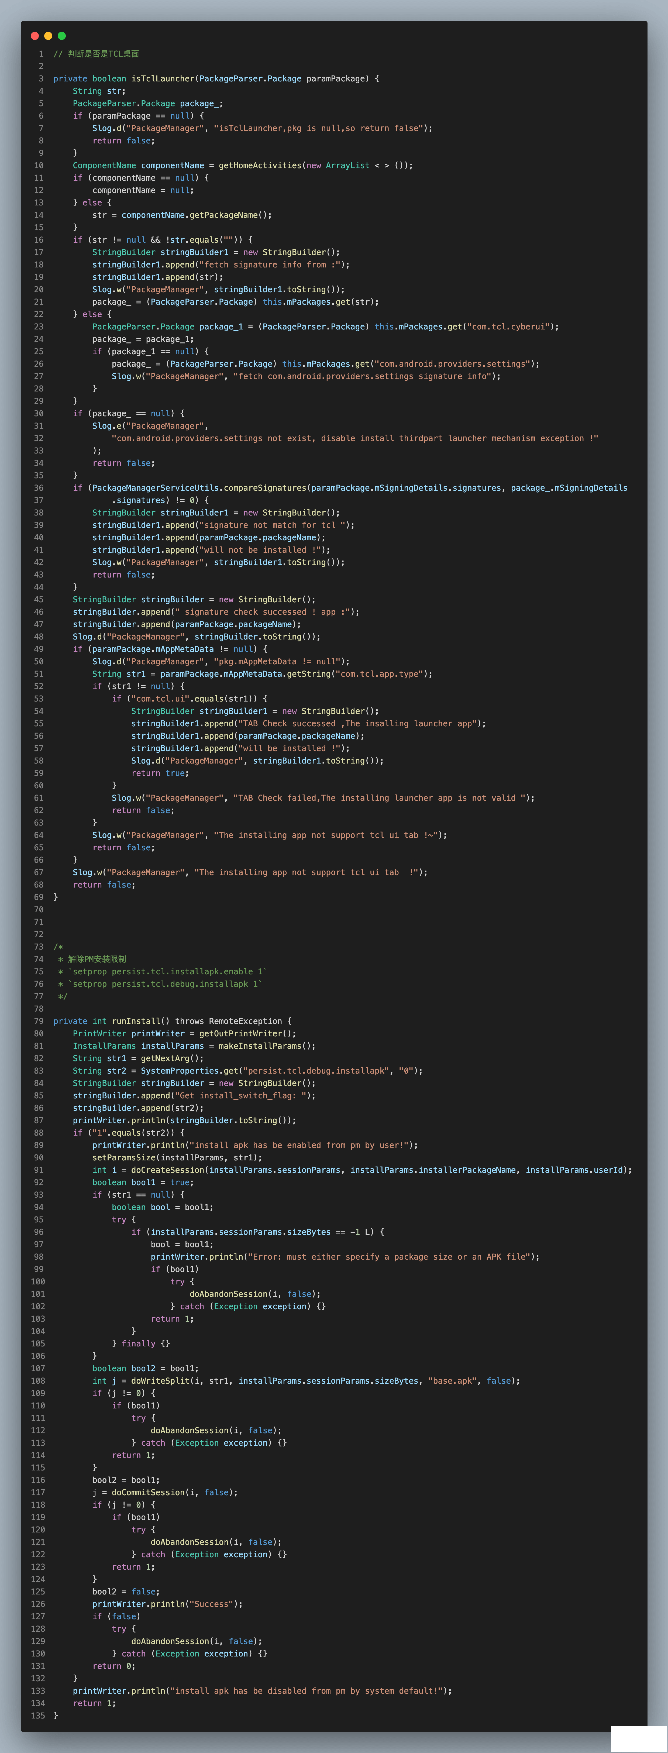This screenshot has height=1753, width=668.
Task: Click the comment '// 判断是否是TCL桌面' on line 1
Action: (96, 54)
